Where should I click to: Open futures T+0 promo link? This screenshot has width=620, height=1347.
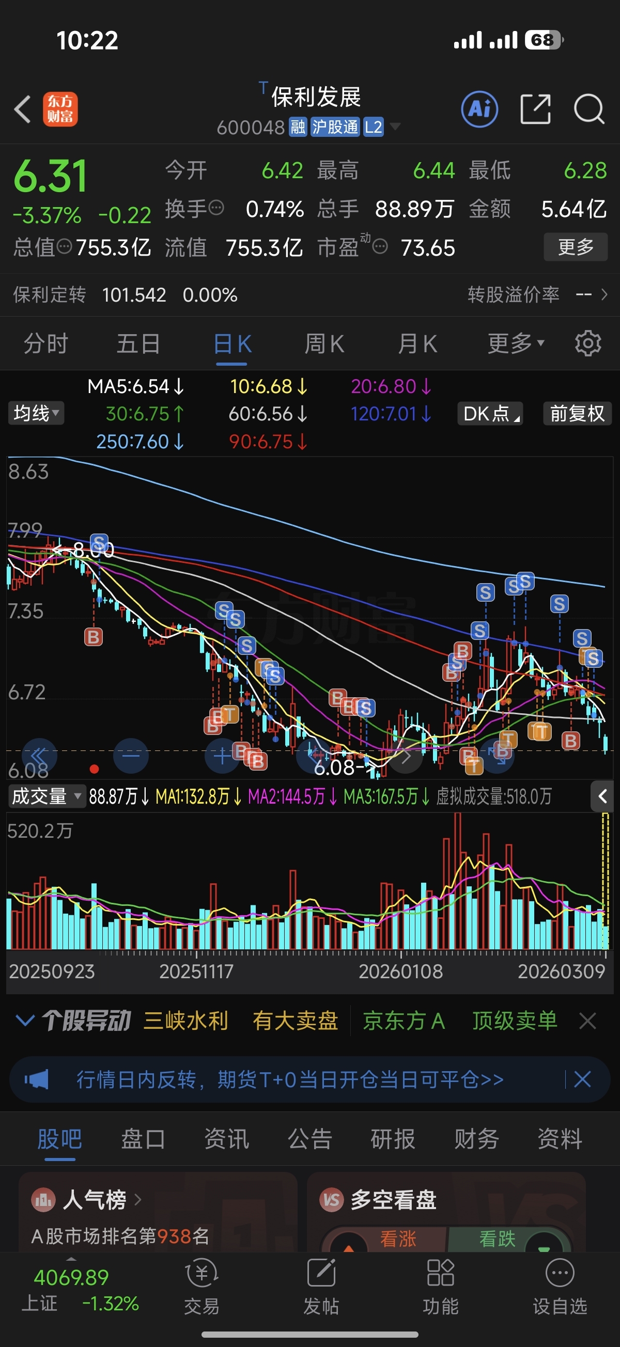pos(290,1079)
